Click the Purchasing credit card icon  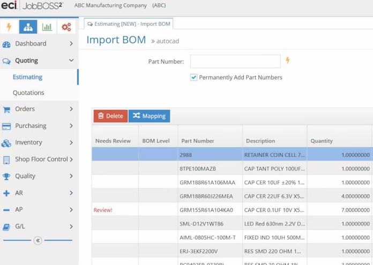click(6, 126)
